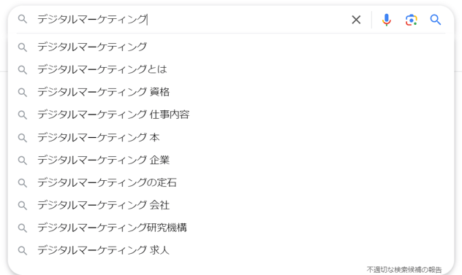Screen dimensions: 462x275
Task: Select suggestion デジタルマーケティングの定石
Action: point(231,182)
